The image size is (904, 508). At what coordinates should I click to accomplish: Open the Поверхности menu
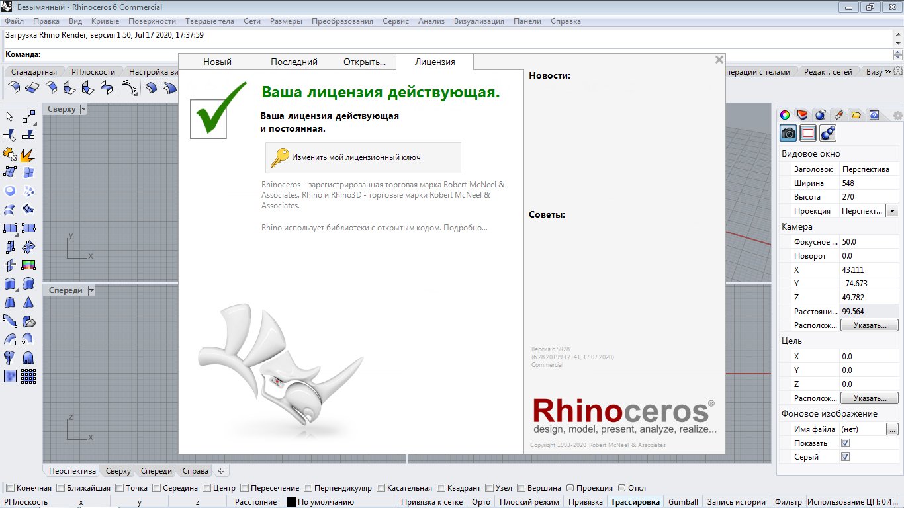click(152, 21)
